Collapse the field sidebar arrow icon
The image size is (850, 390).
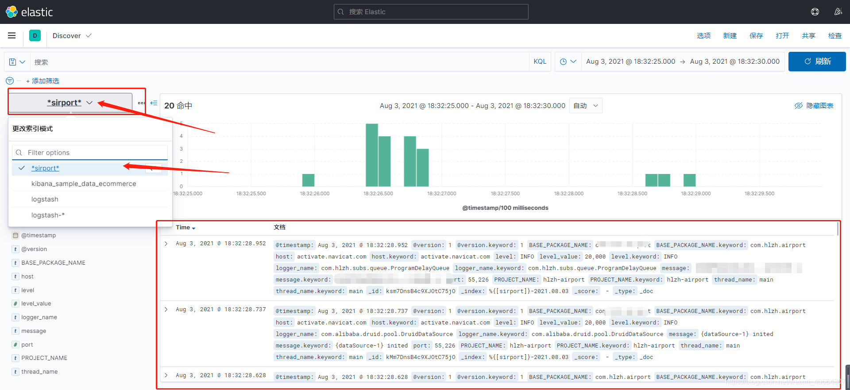pos(154,103)
